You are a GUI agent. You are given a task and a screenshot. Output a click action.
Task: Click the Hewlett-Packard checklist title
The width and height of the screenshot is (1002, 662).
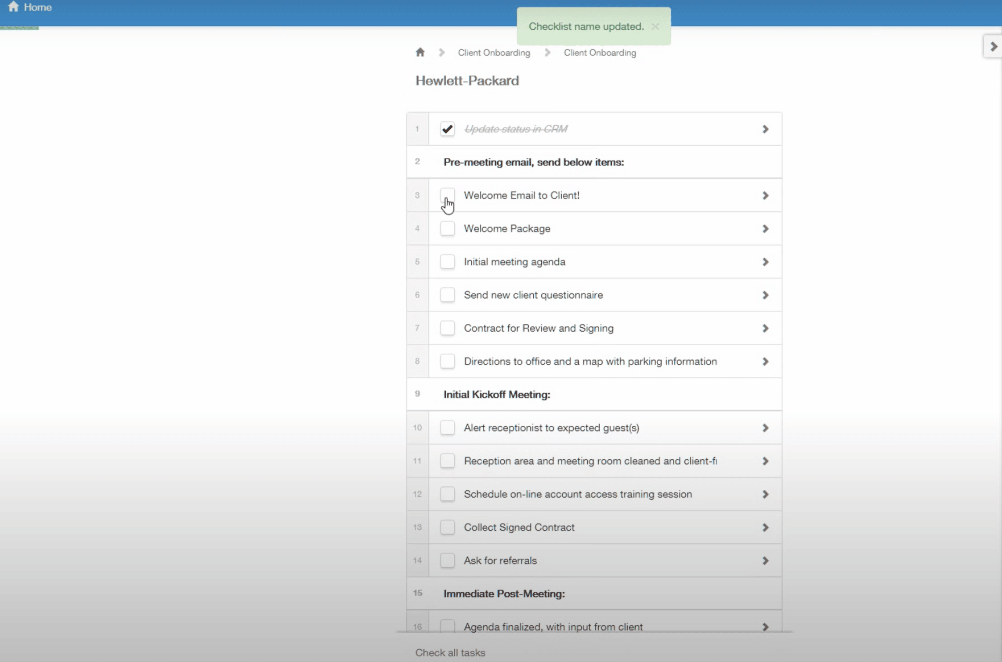coord(467,81)
